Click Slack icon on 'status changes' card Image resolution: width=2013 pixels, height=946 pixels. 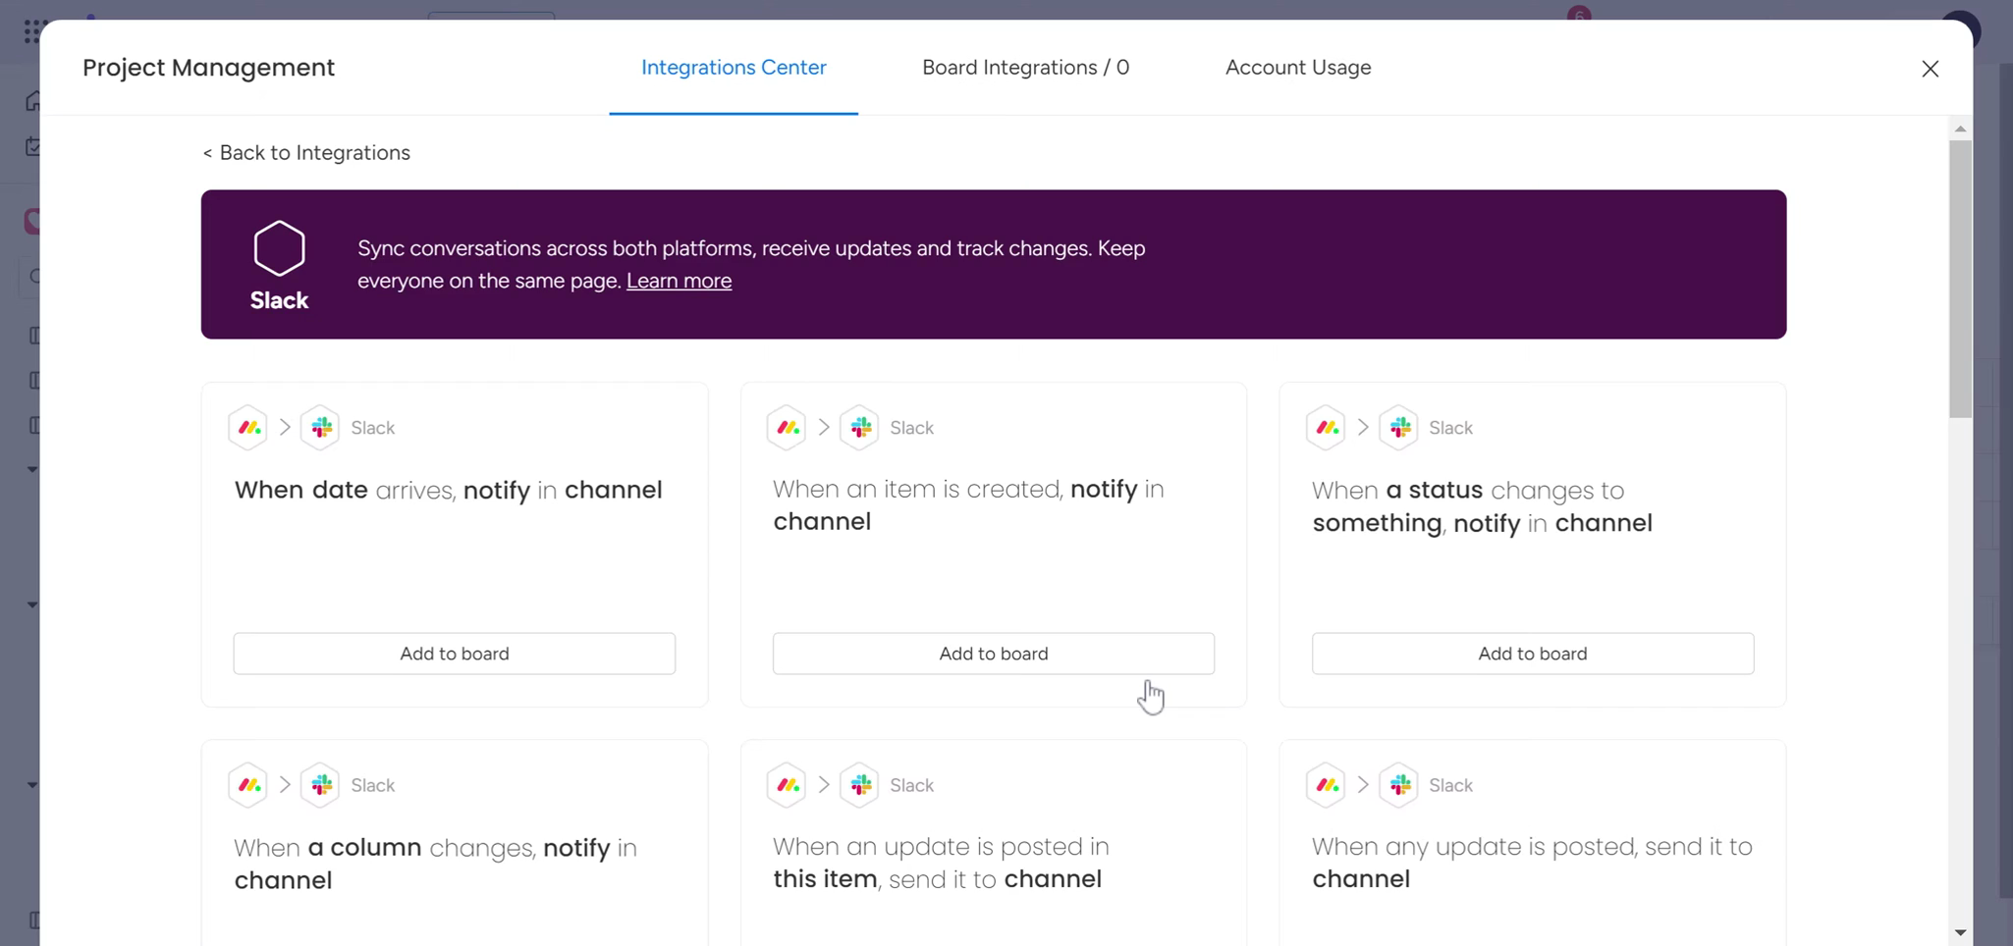coord(1398,428)
